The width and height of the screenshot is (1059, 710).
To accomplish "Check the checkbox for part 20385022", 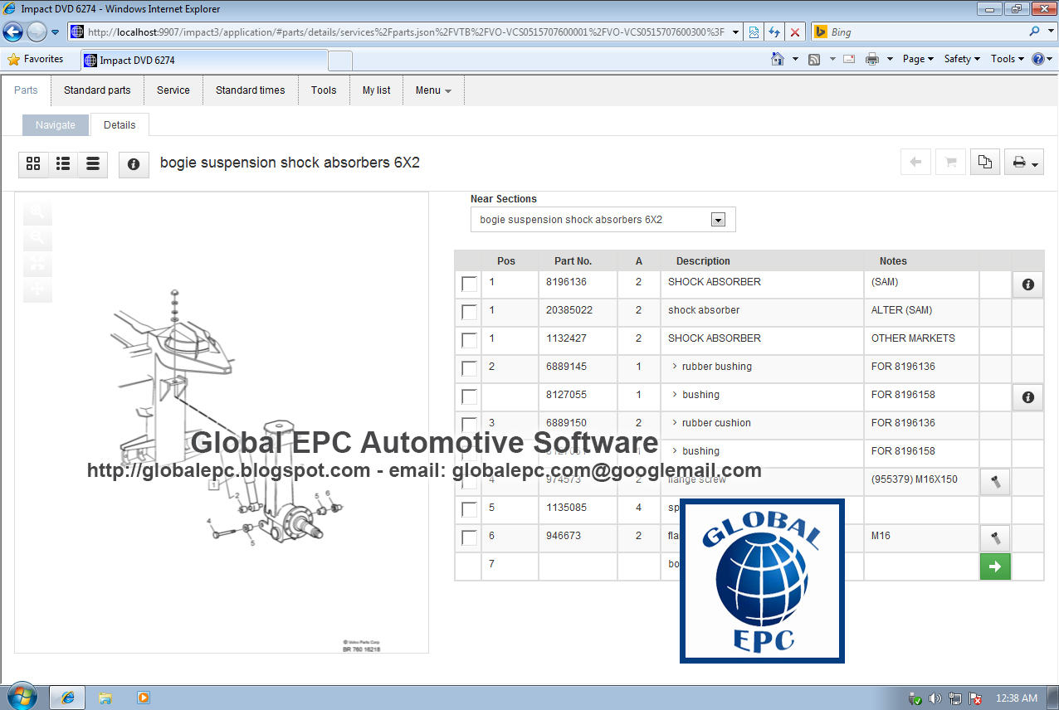I will pos(469,312).
